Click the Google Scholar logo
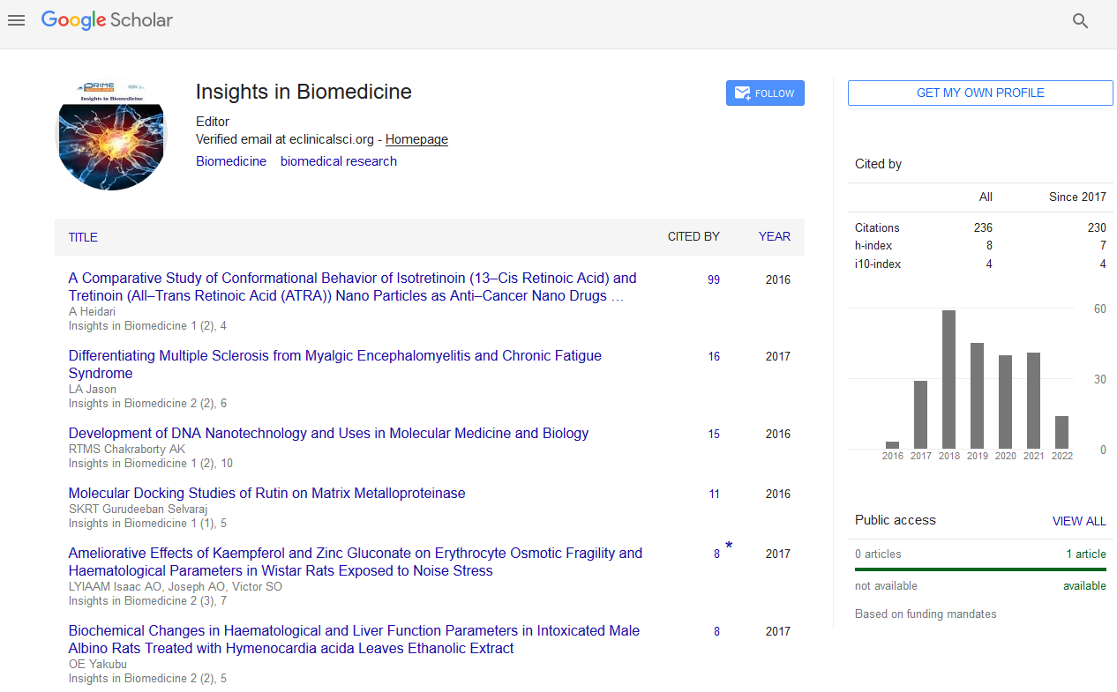The image size is (1117, 692). [x=107, y=20]
